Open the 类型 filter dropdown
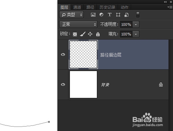The image size is (173, 131). point(72,15)
